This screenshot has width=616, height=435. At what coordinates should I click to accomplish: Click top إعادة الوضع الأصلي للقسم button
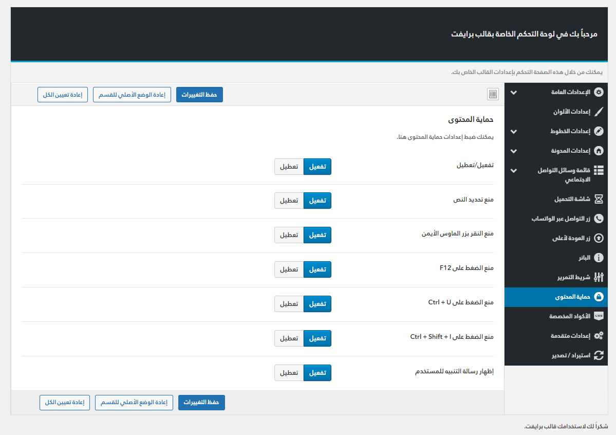(x=132, y=95)
